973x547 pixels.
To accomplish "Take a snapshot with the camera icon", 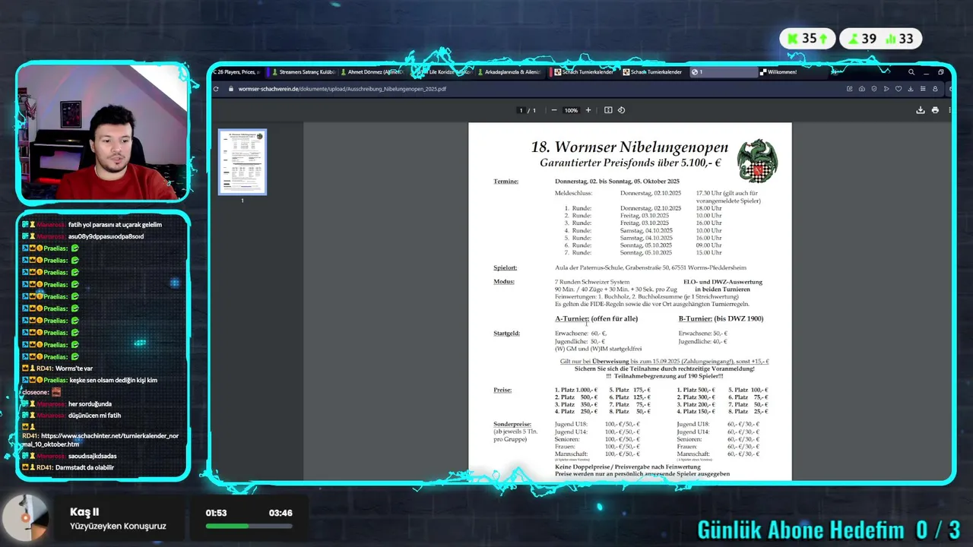I will click(x=861, y=89).
